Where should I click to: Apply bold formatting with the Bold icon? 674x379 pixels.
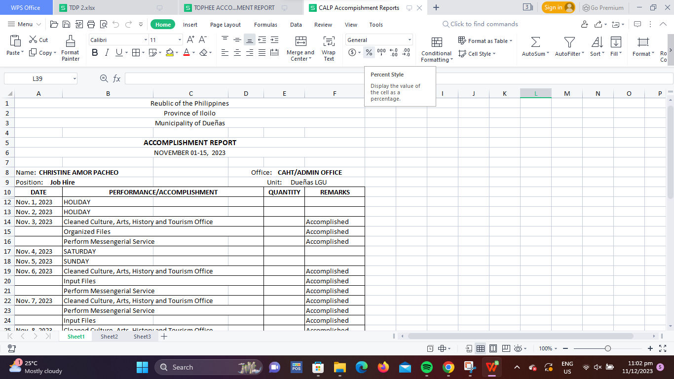(95, 51)
